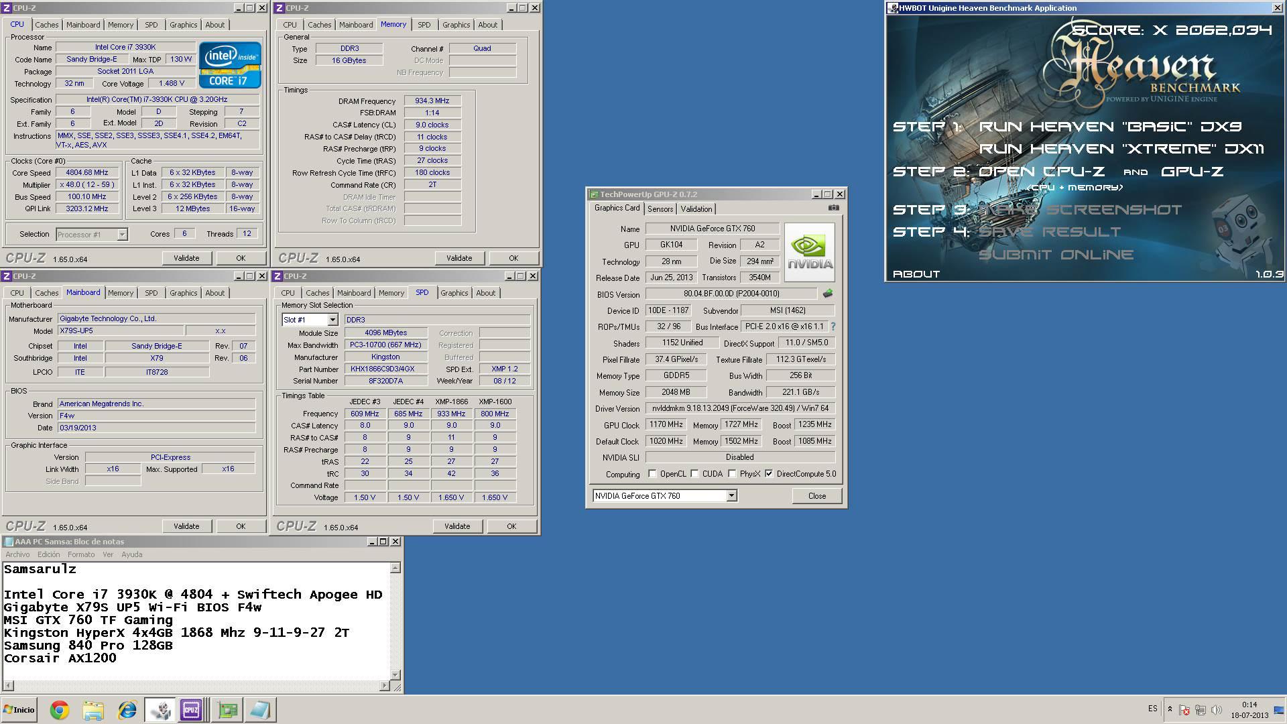1287x724 pixels.
Task: Click Validate in the CPU-Z processor window
Action: pos(186,258)
